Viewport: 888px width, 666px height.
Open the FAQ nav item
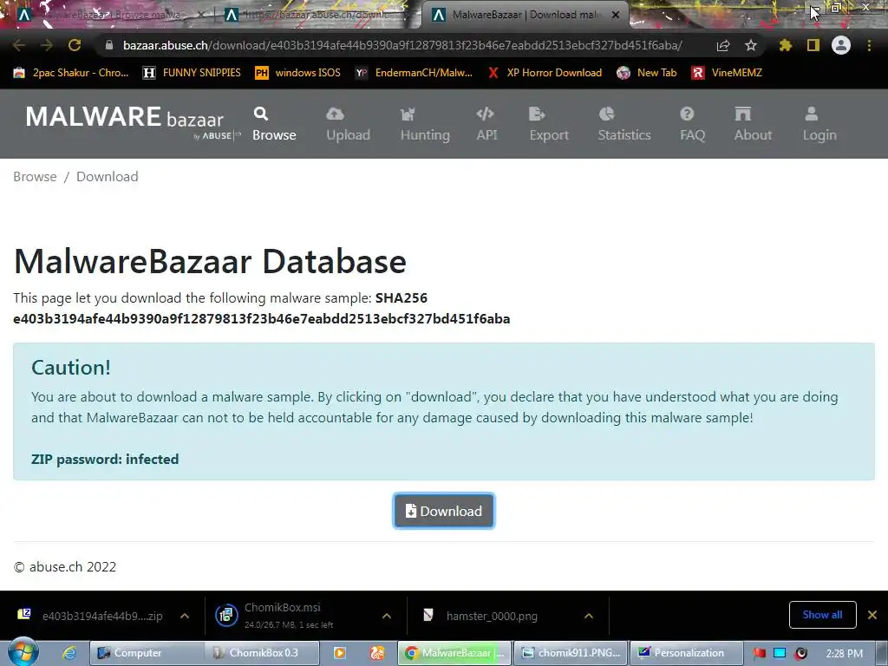pos(692,123)
